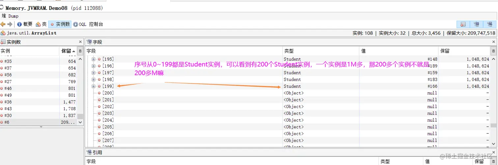Select field row [204]

(288, 120)
